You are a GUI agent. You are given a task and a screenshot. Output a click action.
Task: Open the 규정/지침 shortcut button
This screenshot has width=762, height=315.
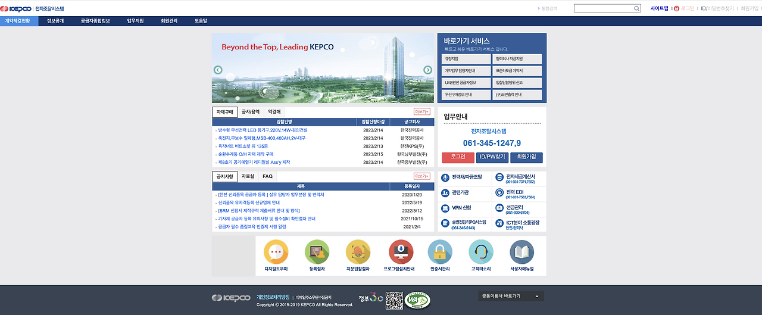(x=467, y=59)
